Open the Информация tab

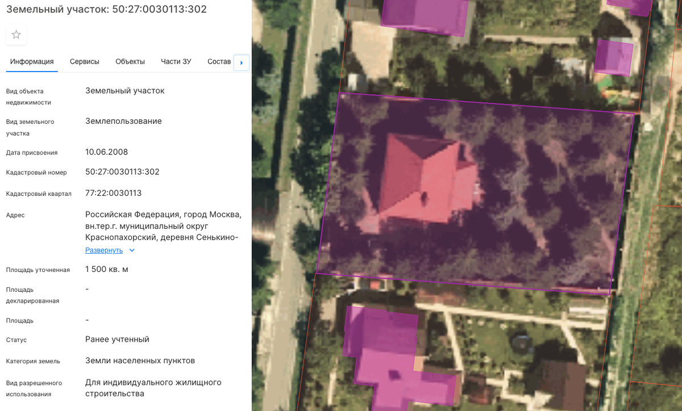pos(32,62)
